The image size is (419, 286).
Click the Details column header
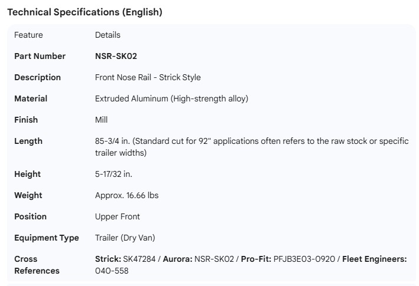click(108, 35)
